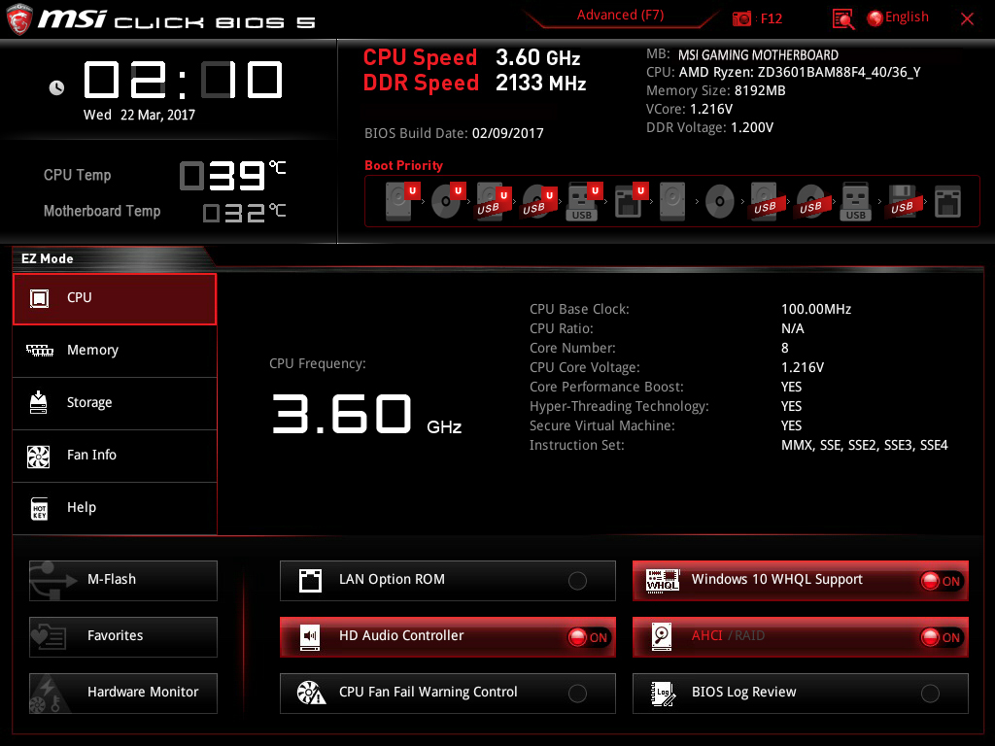Image resolution: width=995 pixels, height=746 pixels.
Task: Select UEFI hard drive boot device icon
Action: (x=402, y=201)
